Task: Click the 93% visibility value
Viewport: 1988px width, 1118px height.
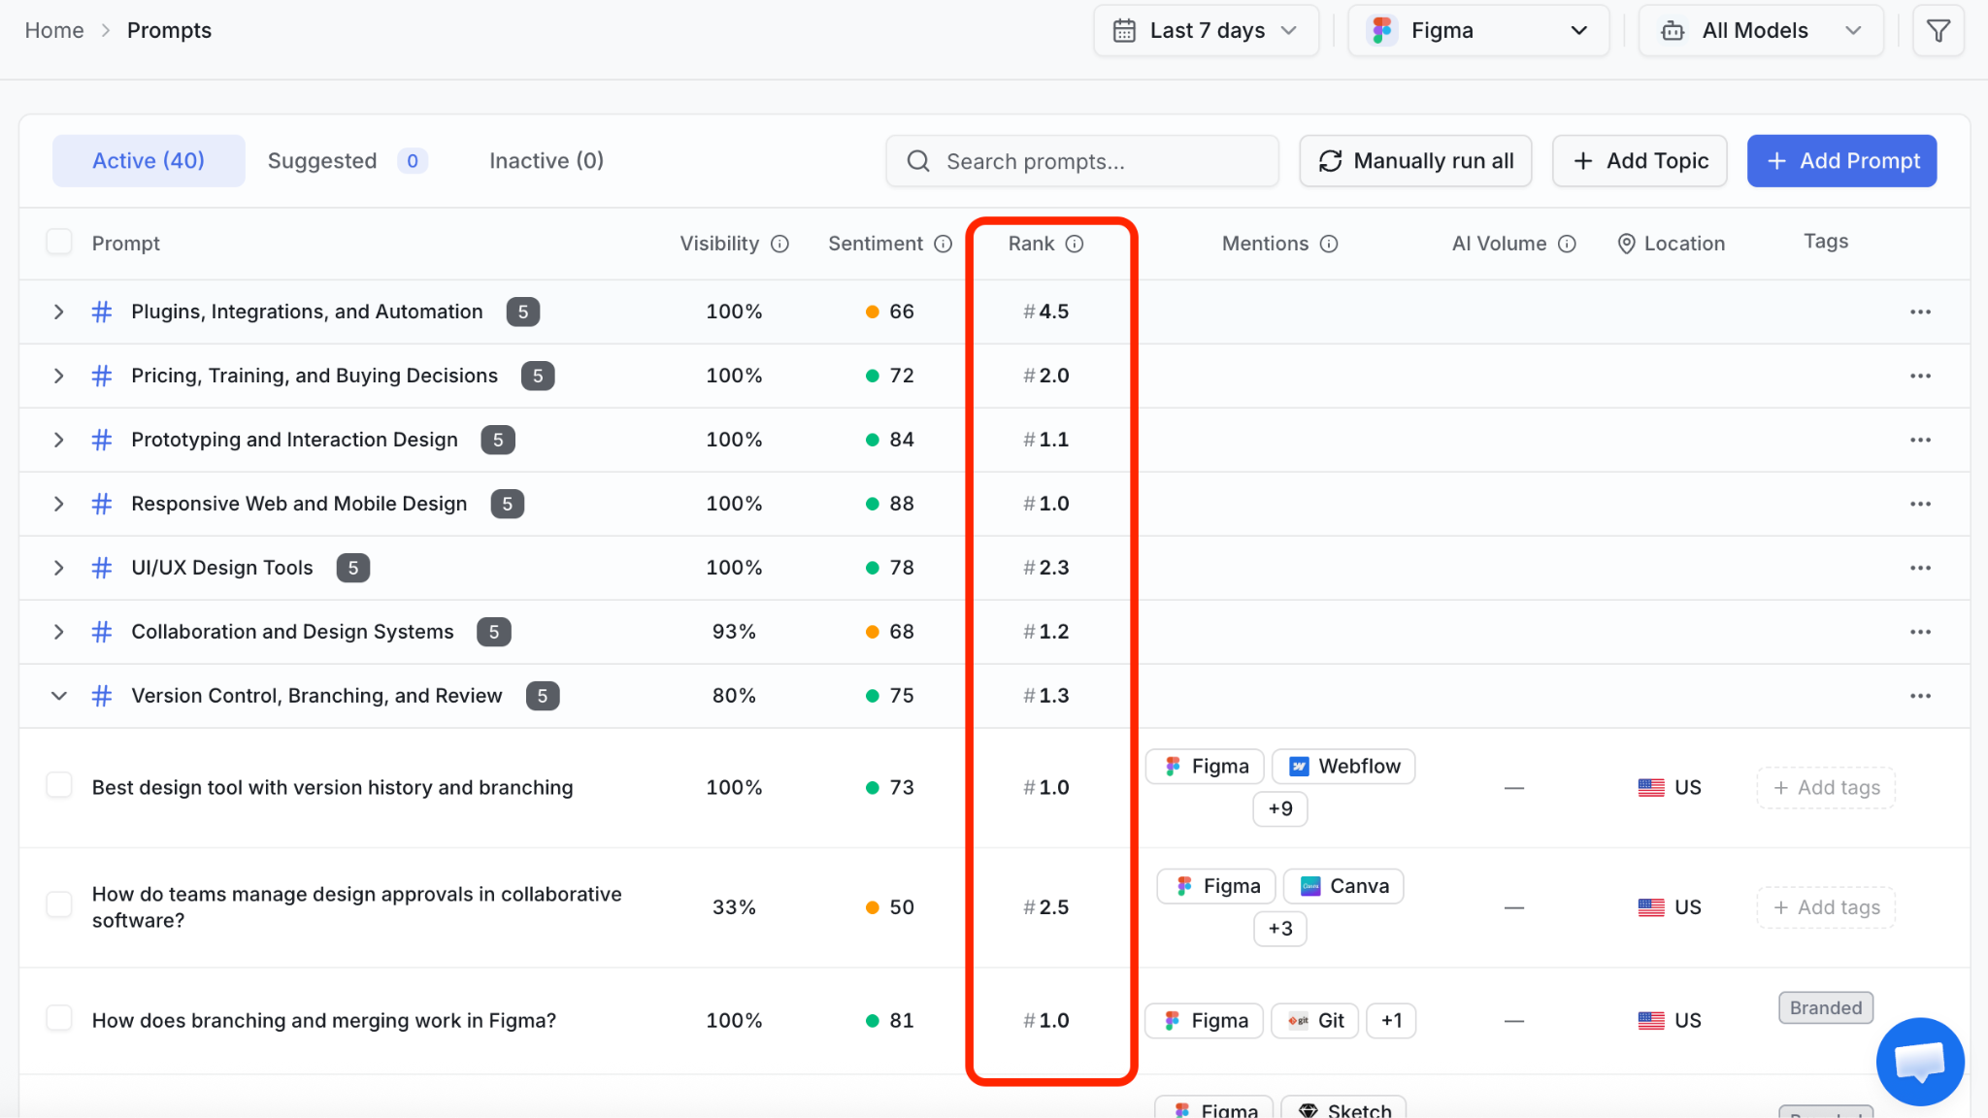Action: 734,632
